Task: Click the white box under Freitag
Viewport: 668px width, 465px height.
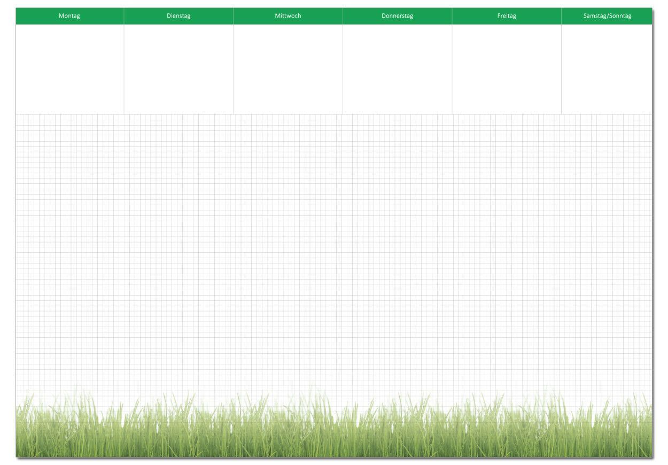Action: click(x=507, y=69)
